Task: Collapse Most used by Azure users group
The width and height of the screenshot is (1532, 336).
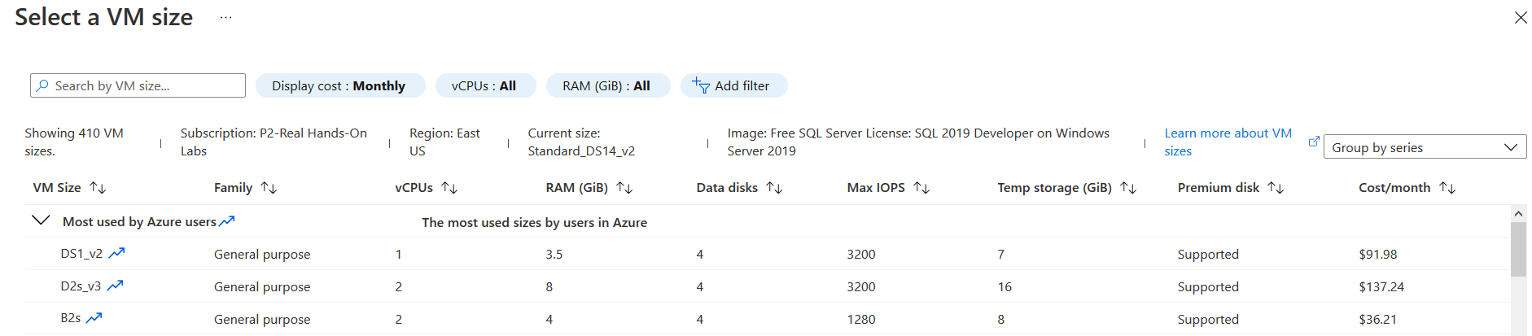Action: [x=40, y=220]
